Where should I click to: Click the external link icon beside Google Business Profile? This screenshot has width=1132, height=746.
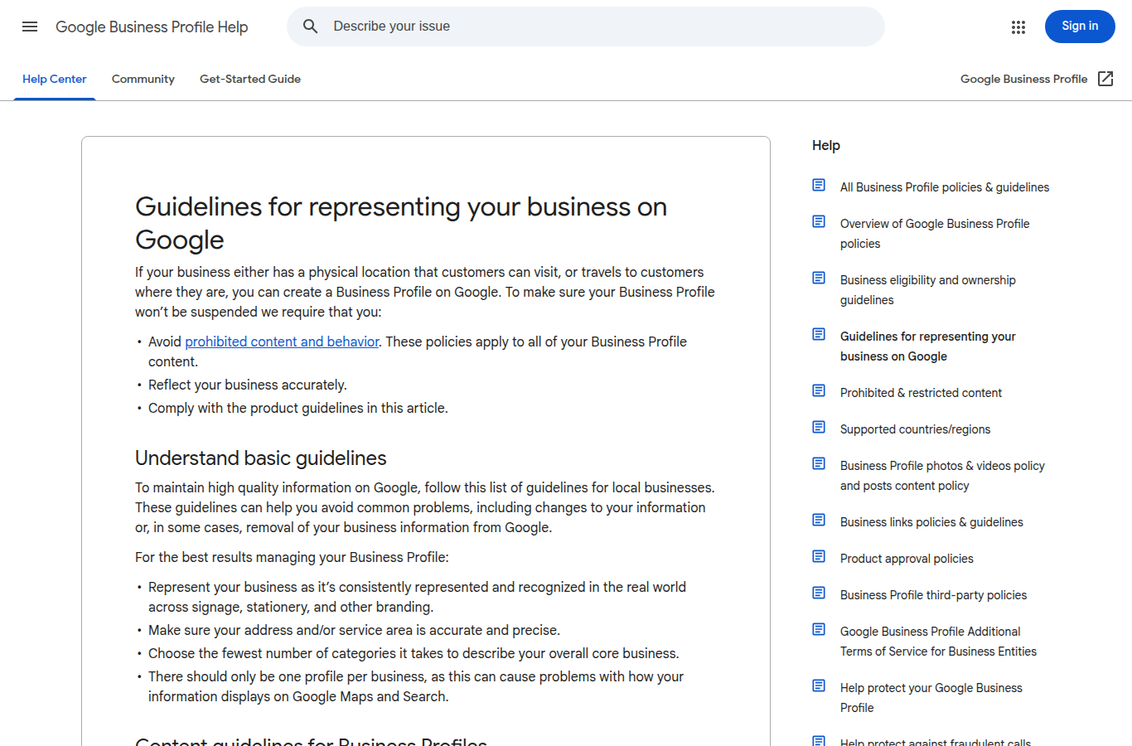[x=1105, y=79]
